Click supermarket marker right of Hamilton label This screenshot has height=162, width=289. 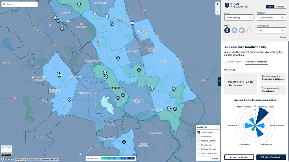coord(123,95)
